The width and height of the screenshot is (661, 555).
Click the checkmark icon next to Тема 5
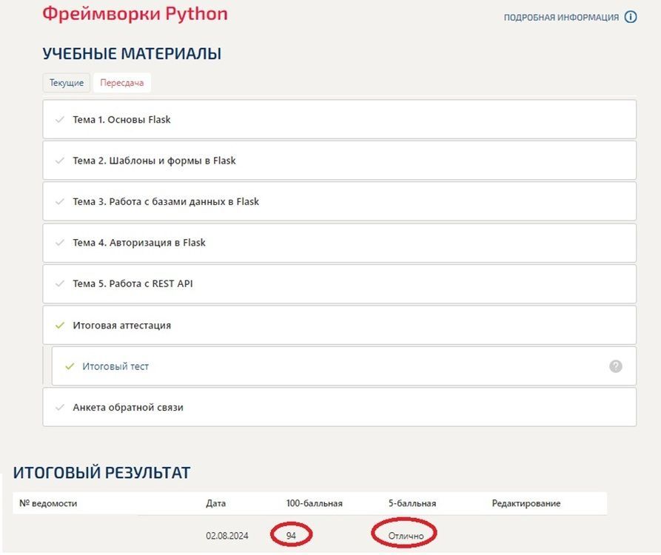coord(60,283)
